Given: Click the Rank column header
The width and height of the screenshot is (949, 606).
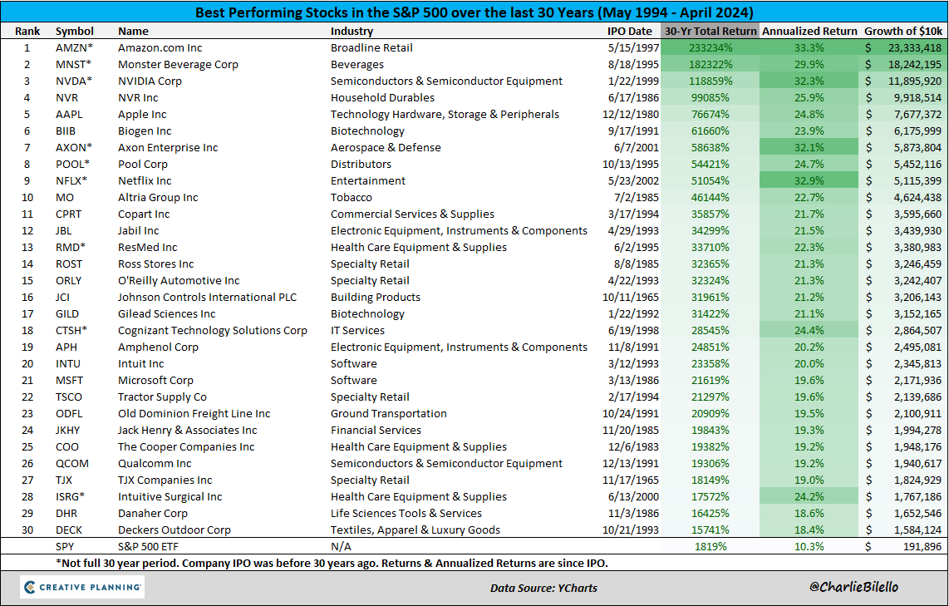Looking at the screenshot, I should (x=27, y=31).
